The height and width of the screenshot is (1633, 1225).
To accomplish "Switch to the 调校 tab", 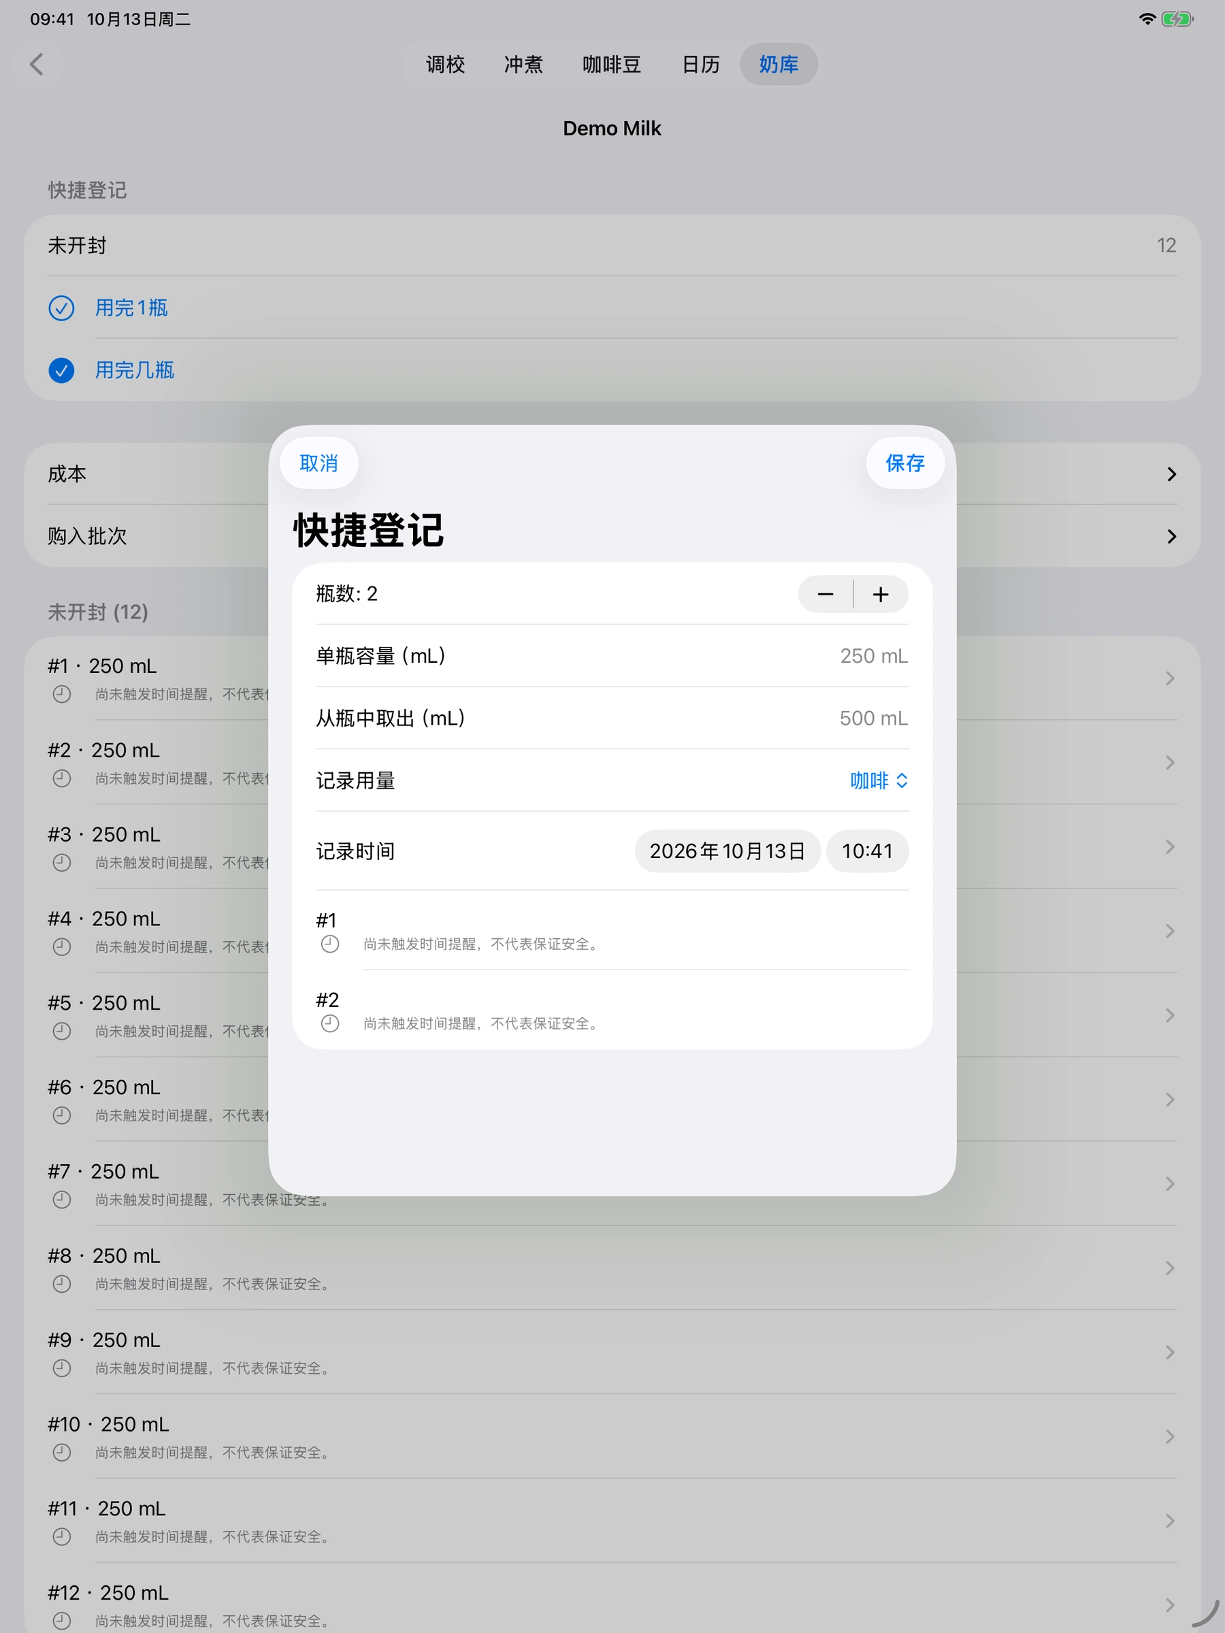I will pos(445,64).
